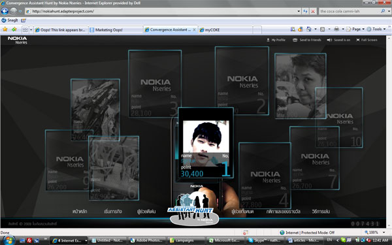Click the วิธีการเล่น bottom menu item
The height and width of the screenshot is (245, 392).
click(x=321, y=212)
